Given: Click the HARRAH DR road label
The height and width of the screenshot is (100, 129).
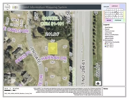Looking at the screenshot, I should (x=54, y=58).
